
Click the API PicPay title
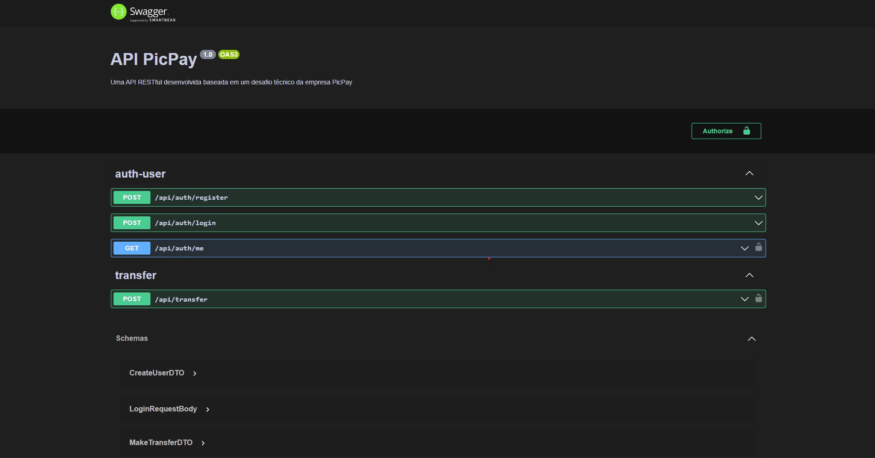[x=154, y=59]
